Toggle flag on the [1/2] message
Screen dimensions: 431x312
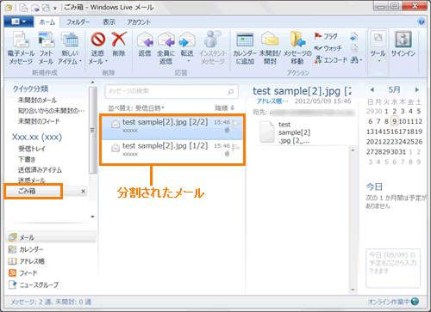tap(235, 148)
